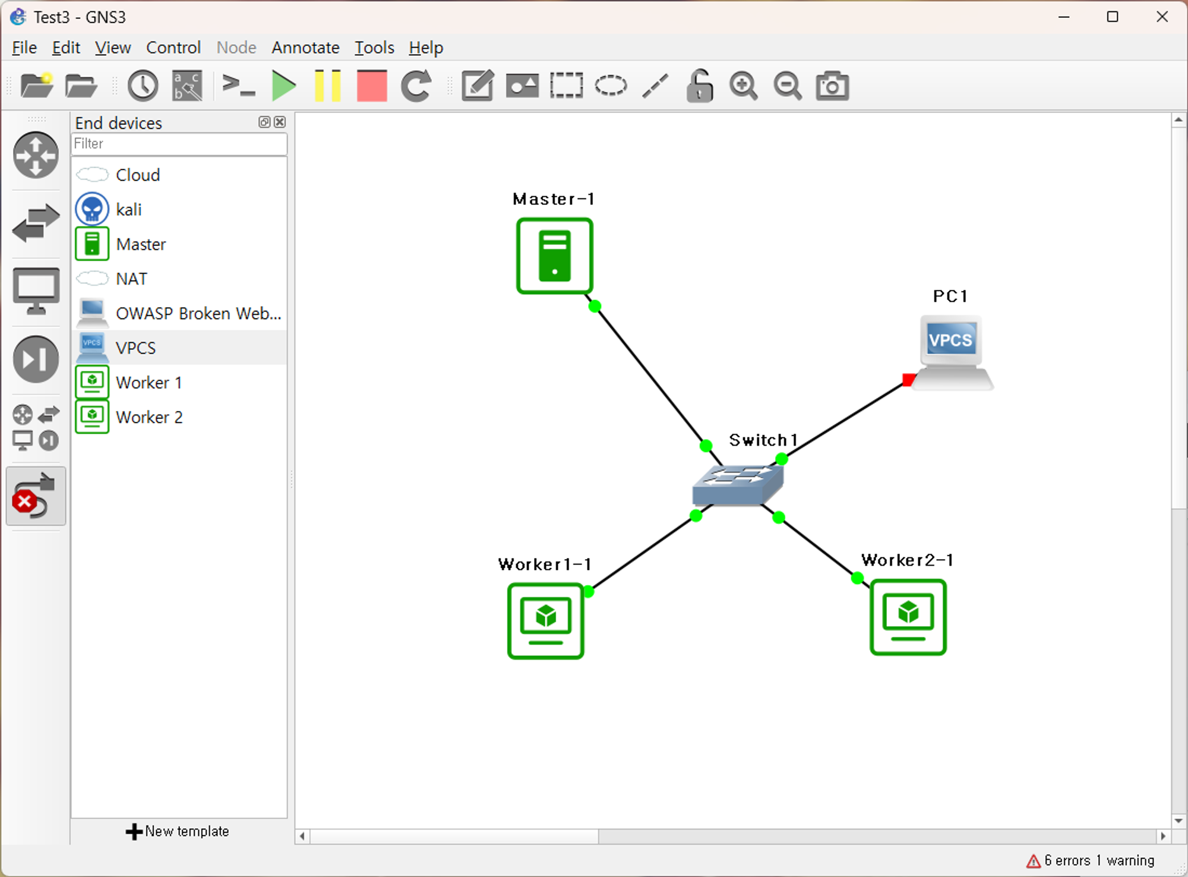Viewport: 1188px width, 877px height.
Task: Click the Filter field in End devices
Action: click(179, 144)
